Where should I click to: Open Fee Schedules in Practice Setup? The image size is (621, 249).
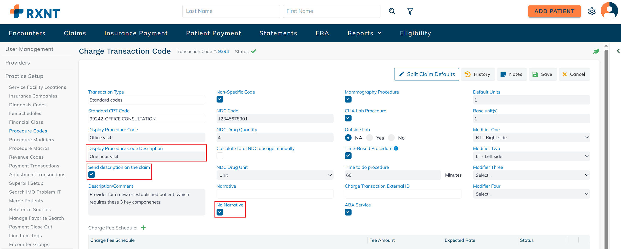25,113
